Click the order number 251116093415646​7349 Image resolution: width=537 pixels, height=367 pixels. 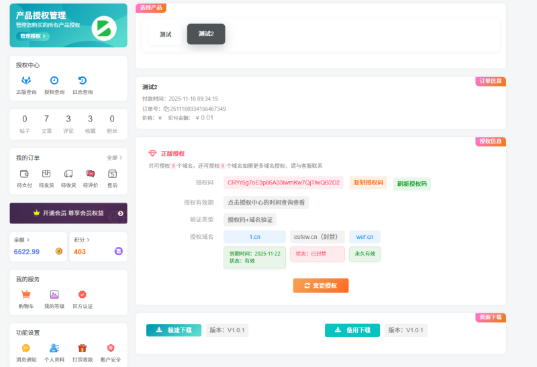pyautogui.click(x=198, y=109)
